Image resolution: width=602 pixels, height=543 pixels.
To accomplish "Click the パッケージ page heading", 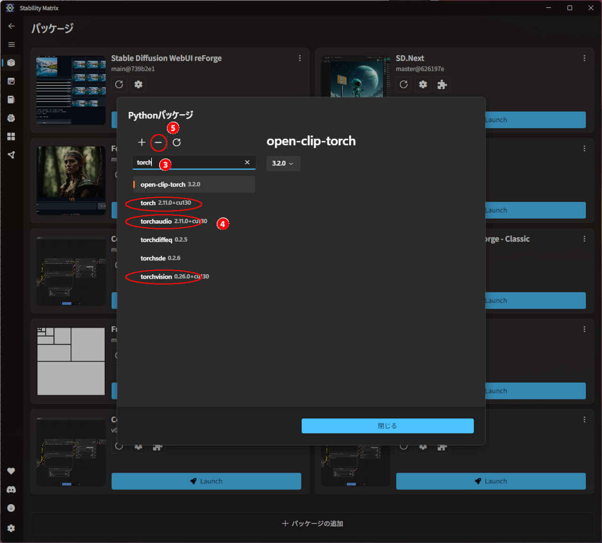I will pos(52,28).
